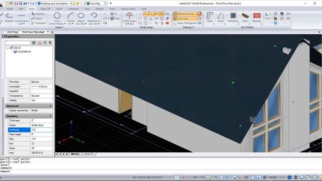Open the Walls dropdown arrow
322x181 pixels.
pyautogui.click(x=214, y=24)
